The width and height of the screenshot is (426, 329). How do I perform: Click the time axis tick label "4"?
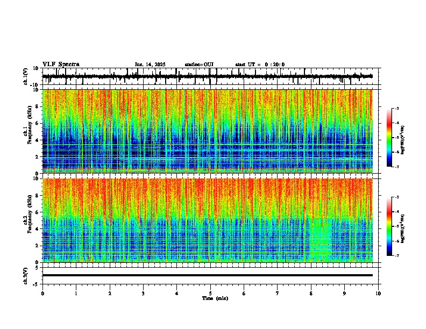pyautogui.click(x=176, y=294)
